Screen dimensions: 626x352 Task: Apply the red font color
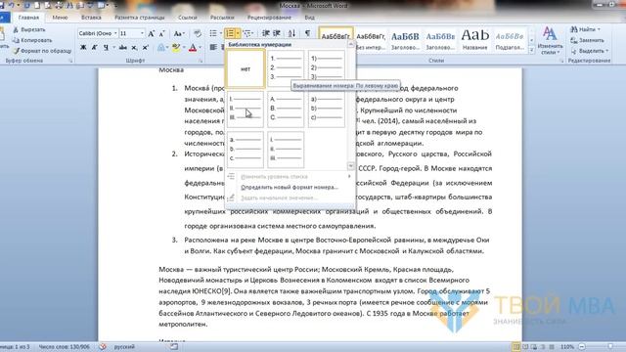193,48
